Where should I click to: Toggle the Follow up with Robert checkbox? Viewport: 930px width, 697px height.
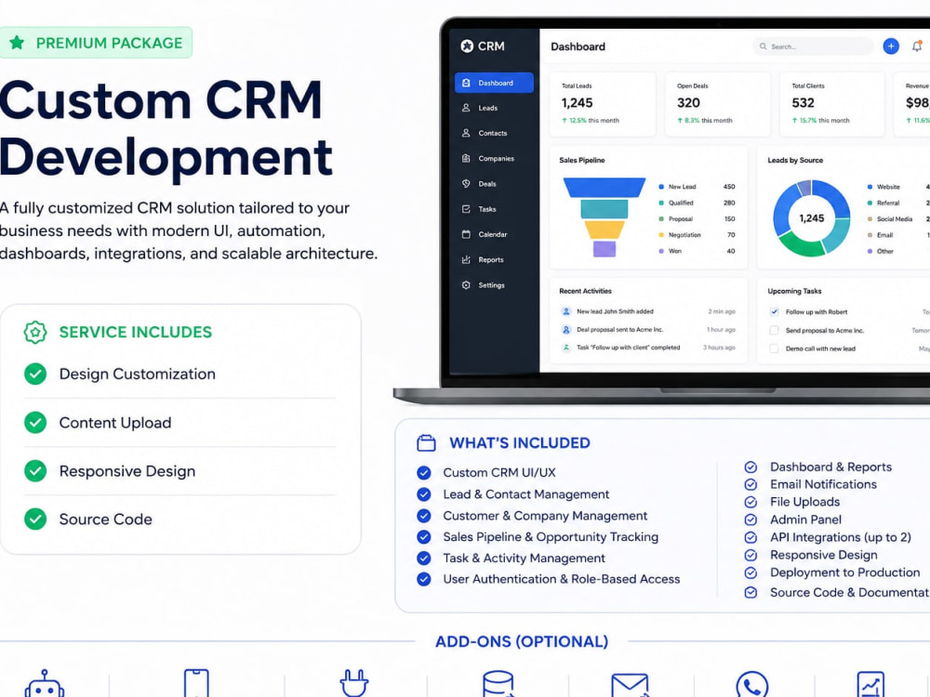(774, 311)
